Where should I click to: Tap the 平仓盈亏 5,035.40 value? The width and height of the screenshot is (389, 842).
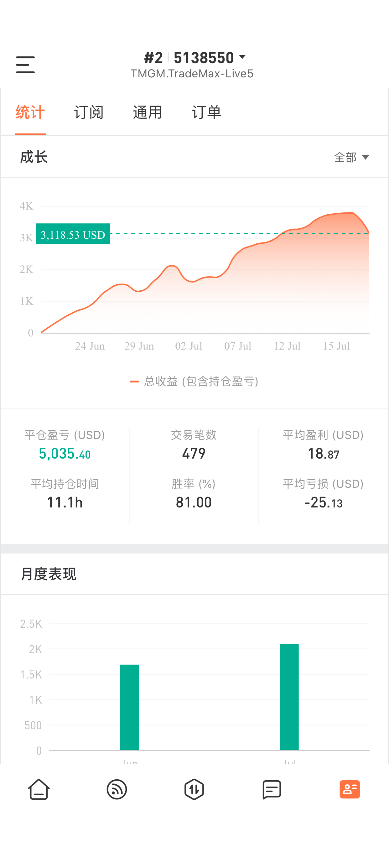point(65,454)
